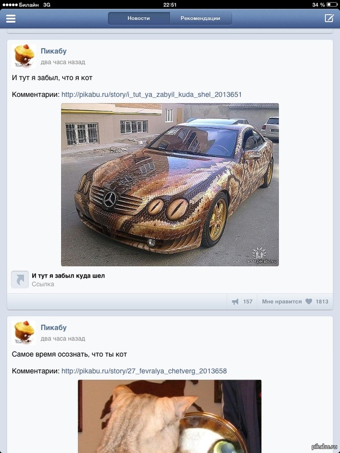Image resolution: width=340 pixels, height=453 pixels.
Task: Tap the 'Мне нравится' label
Action: [x=282, y=302]
